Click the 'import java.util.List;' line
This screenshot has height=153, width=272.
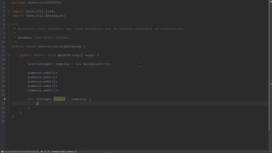(34, 11)
